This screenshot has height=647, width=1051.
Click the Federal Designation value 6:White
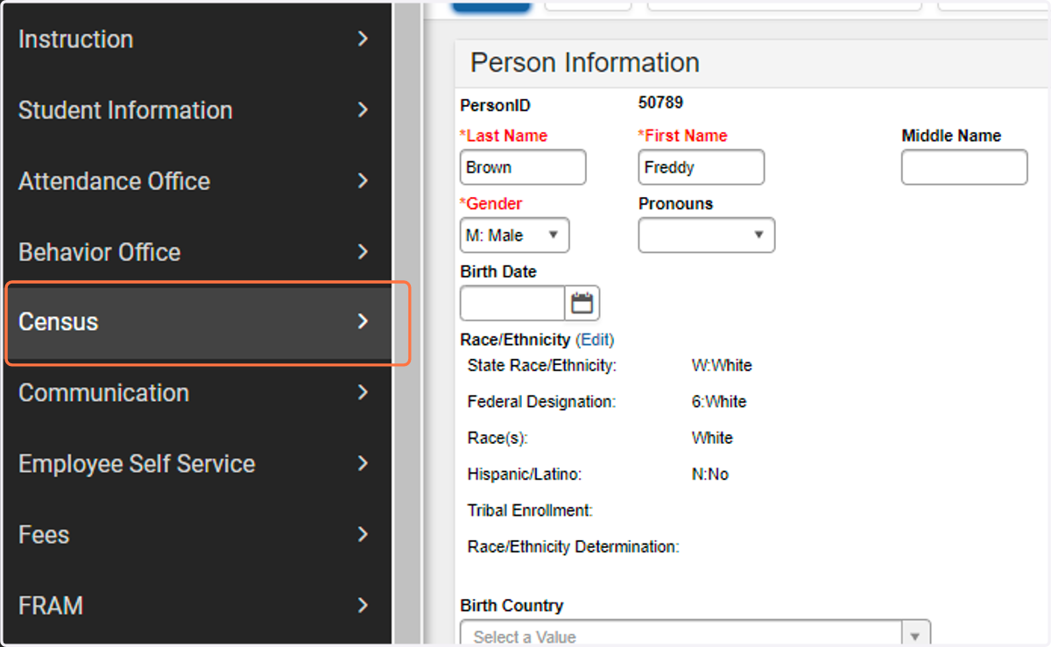coord(719,402)
